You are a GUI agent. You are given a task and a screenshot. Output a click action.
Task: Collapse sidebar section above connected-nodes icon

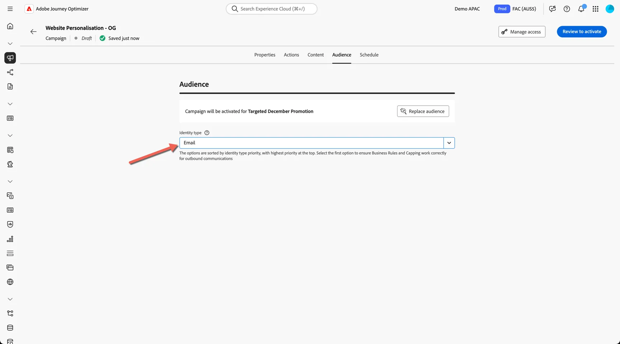pyautogui.click(x=10, y=299)
